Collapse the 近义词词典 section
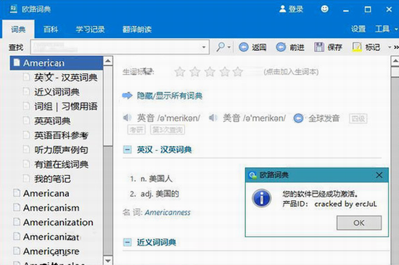This screenshot has width=399, height=265. pyautogui.click(x=127, y=242)
